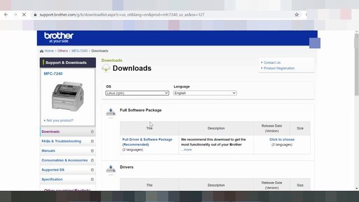Open Specification in the sidebar menu
The width and height of the screenshot is (359, 202).
[x=68, y=180]
